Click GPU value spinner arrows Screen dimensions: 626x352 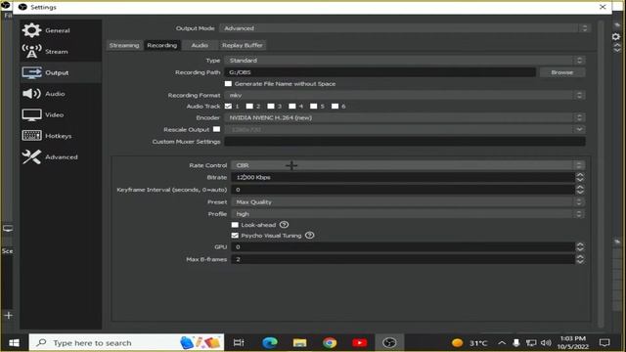click(x=580, y=246)
